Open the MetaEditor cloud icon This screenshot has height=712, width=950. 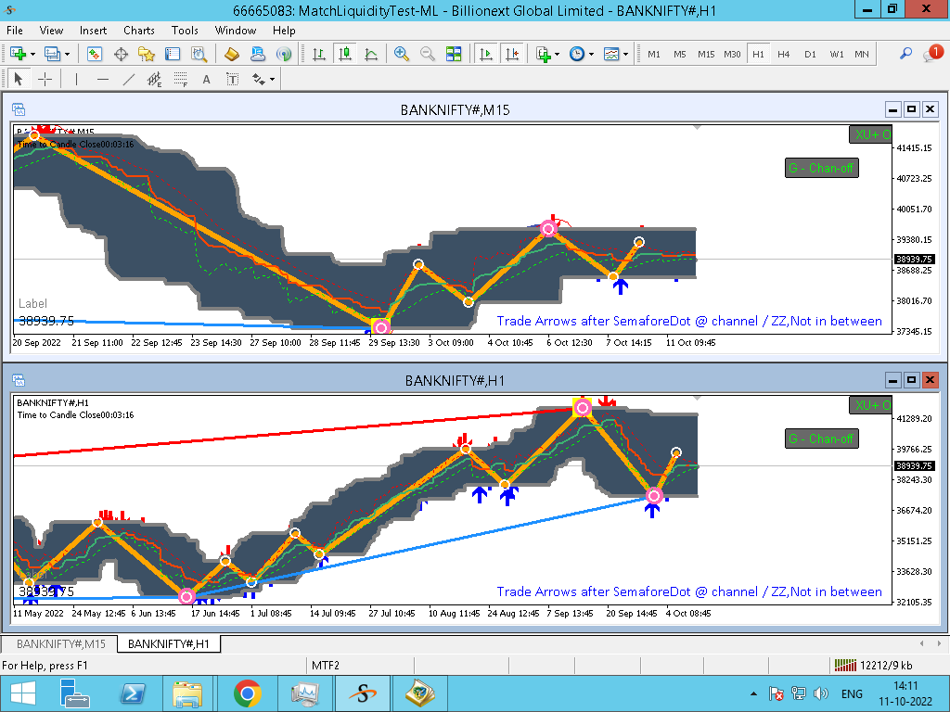258,54
